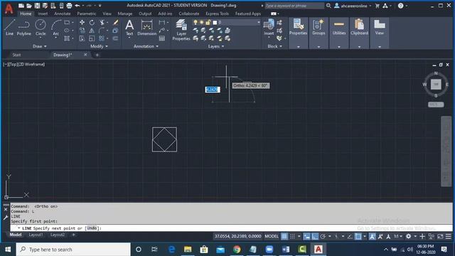Click the Array tool icon
Viewport: 455px width, 256px height.
(101, 38)
